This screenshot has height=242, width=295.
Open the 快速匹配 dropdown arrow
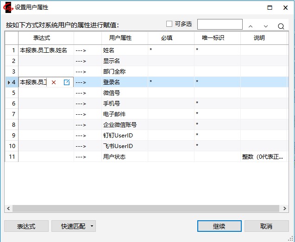pyautogui.click(x=92, y=226)
